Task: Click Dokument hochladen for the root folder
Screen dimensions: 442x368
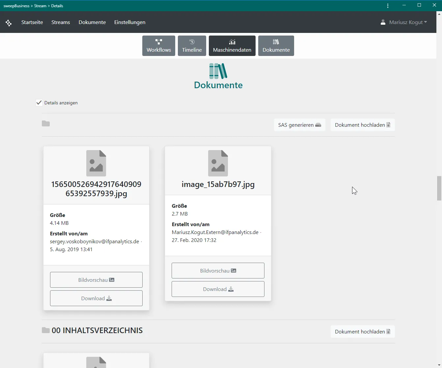Action: 362,125
